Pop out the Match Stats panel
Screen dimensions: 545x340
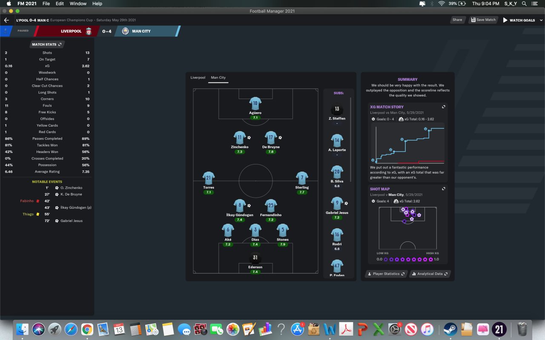pyautogui.click(x=60, y=44)
